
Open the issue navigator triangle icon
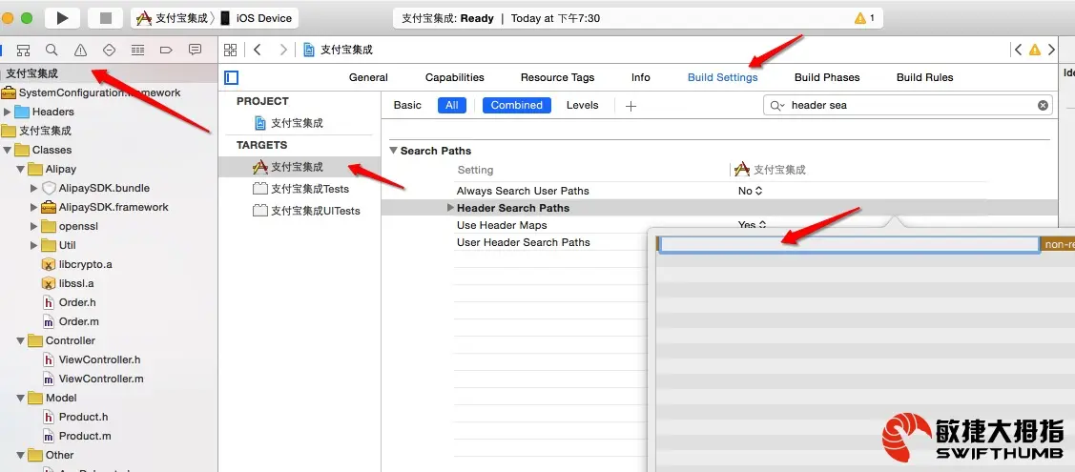(80, 50)
